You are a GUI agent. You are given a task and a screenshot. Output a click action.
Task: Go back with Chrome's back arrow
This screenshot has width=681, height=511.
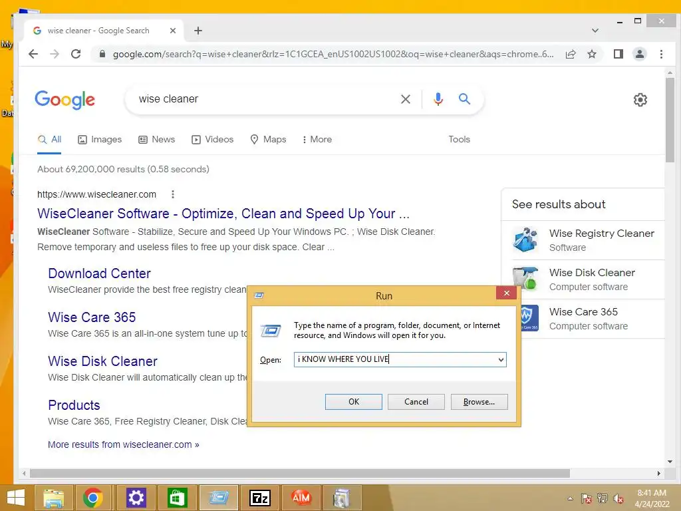pyautogui.click(x=33, y=54)
